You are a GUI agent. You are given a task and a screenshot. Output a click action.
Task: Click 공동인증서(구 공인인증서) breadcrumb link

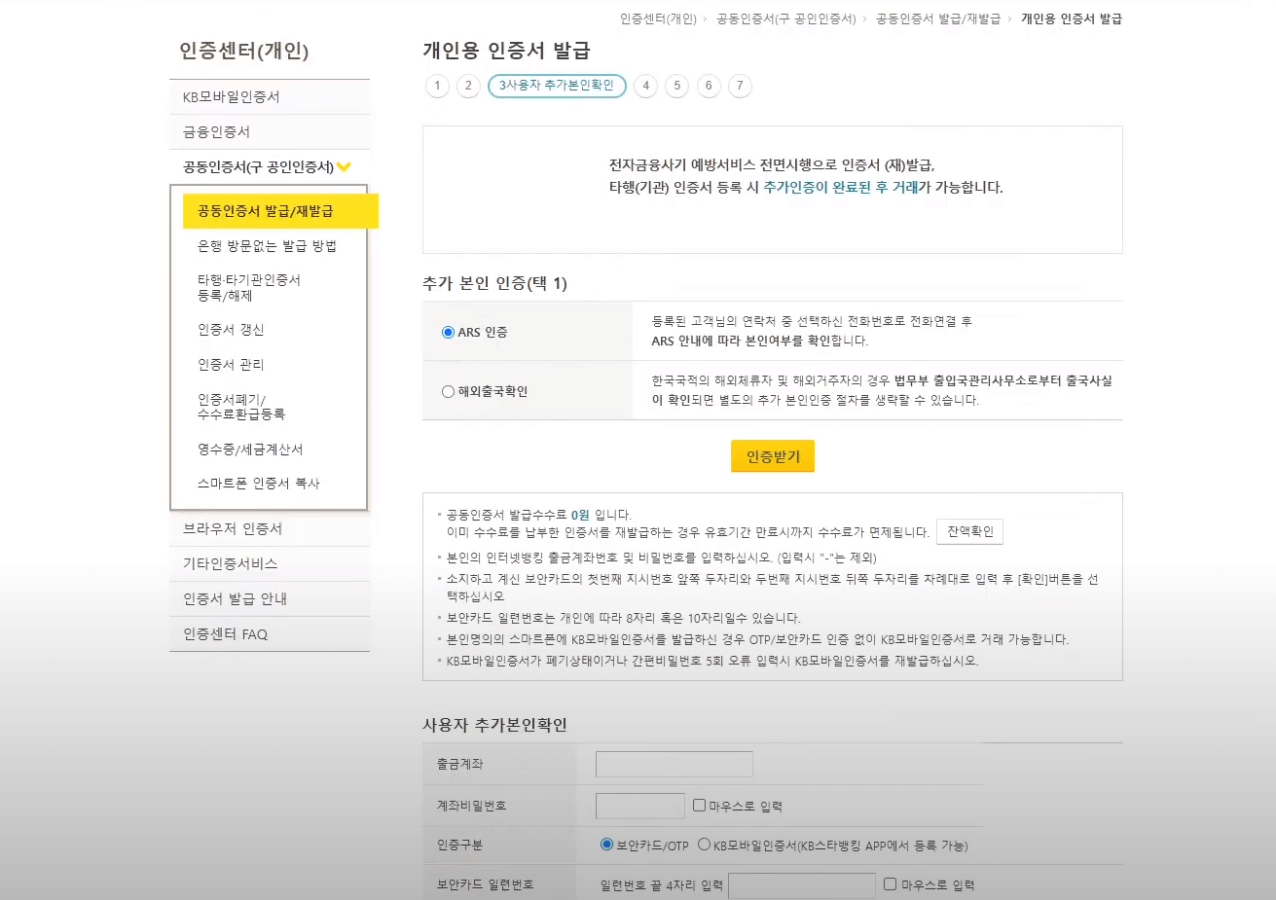tap(786, 18)
